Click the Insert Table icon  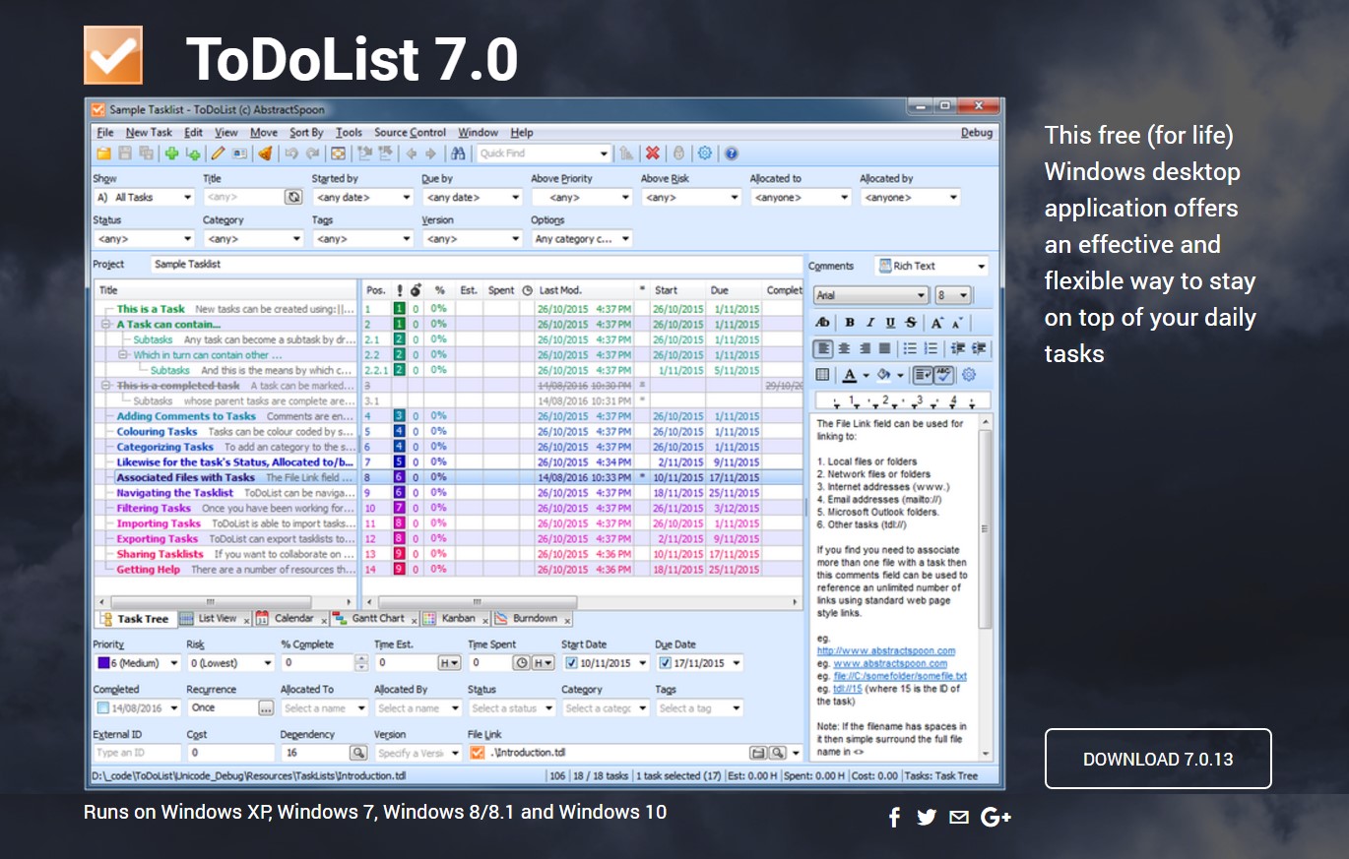pos(823,375)
